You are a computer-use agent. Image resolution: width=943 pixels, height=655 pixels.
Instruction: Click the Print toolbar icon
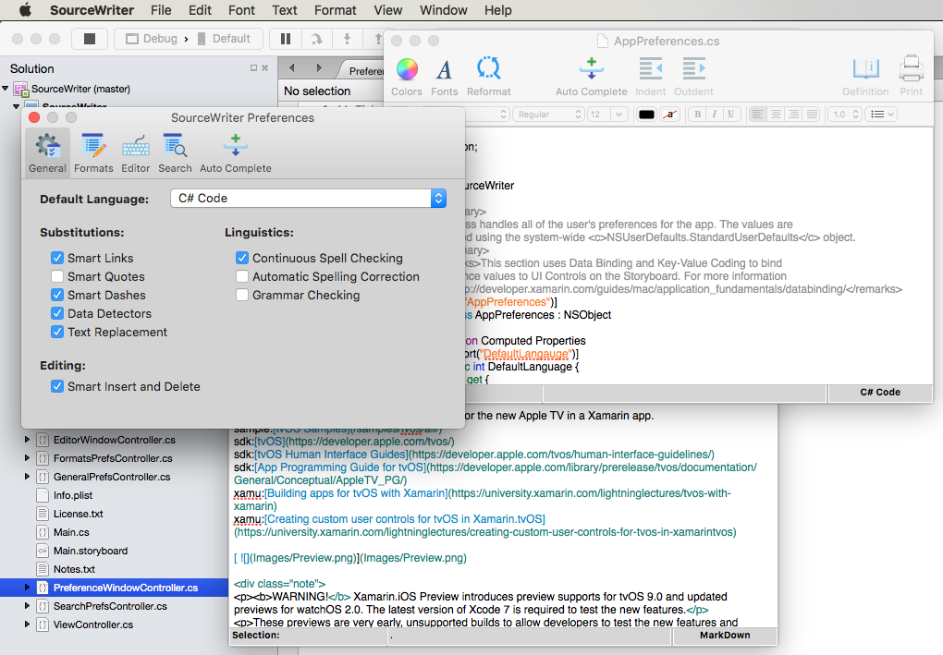click(x=911, y=74)
